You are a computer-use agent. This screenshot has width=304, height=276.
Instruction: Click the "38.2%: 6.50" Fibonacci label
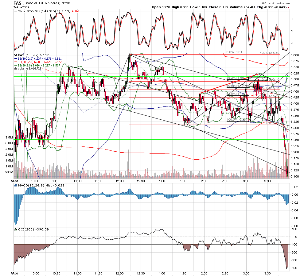click(x=235, y=78)
